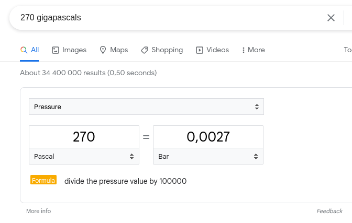Click the arrows on the Pressure selector
Image resolution: width=352 pixels, height=223 pixels.
[257, 107]
